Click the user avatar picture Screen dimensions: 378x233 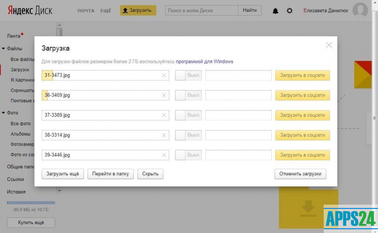tap(360, 10)
